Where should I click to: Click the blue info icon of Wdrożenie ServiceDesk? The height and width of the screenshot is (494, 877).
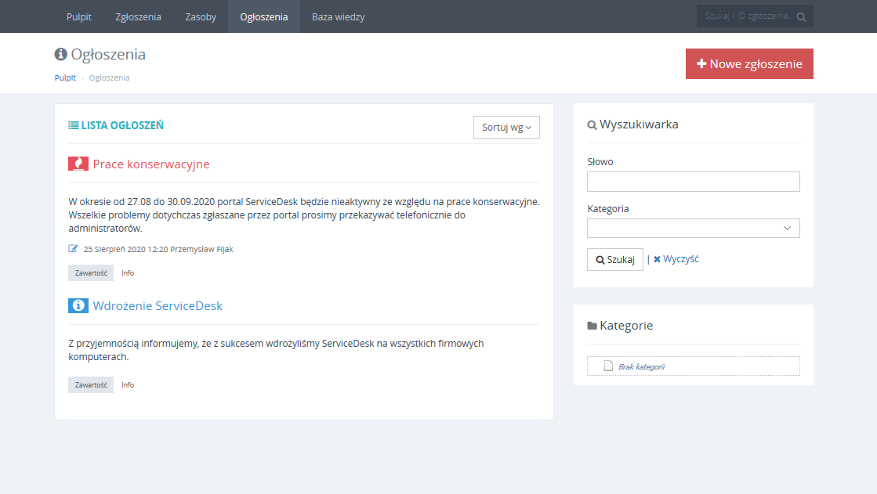coord(78,305)
